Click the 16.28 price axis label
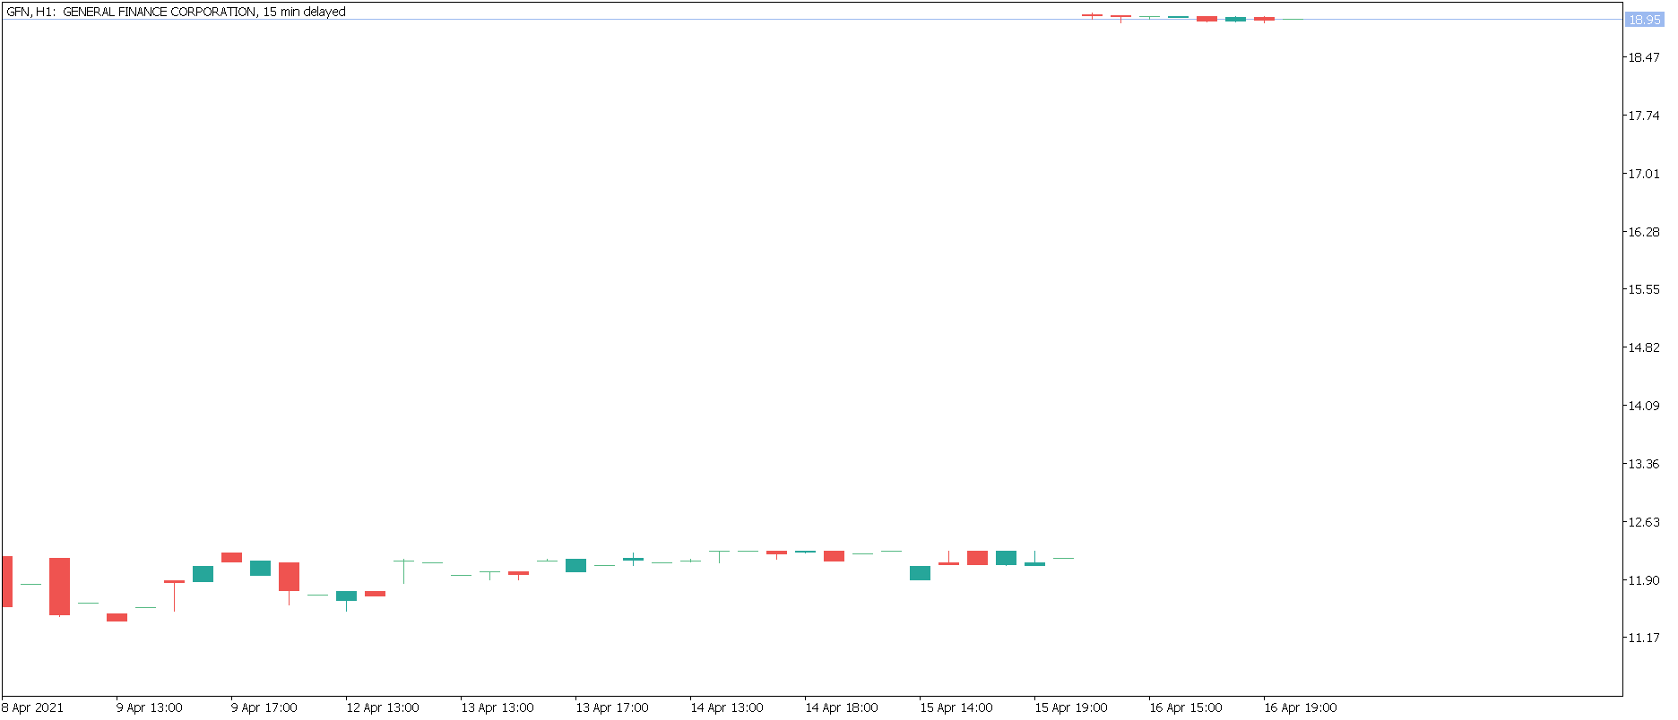 tap(1644, 232)
